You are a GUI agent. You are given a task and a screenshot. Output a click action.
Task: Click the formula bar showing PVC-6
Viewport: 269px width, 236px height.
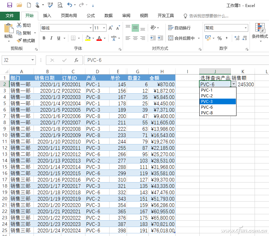click(176, 60)
